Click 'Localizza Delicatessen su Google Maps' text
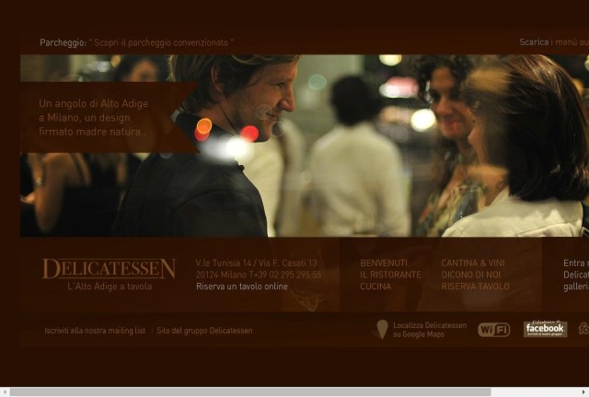The height and width of the screenshot is (397, 589). pyautogui.click(x=430, y=330)
